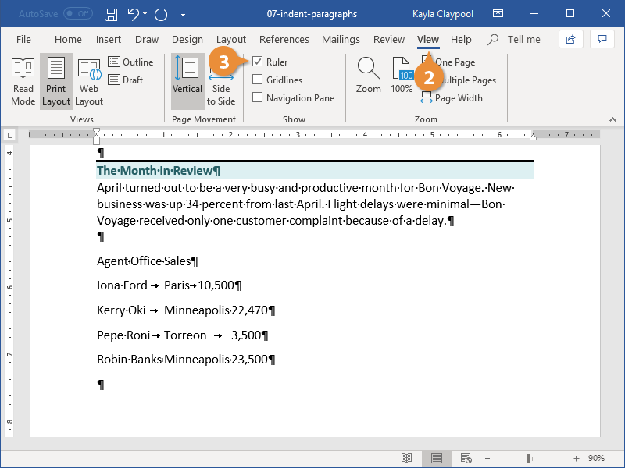Select the Print Layout view icon
The height and width of the screenshot is (468, 625).
[55, 81]
